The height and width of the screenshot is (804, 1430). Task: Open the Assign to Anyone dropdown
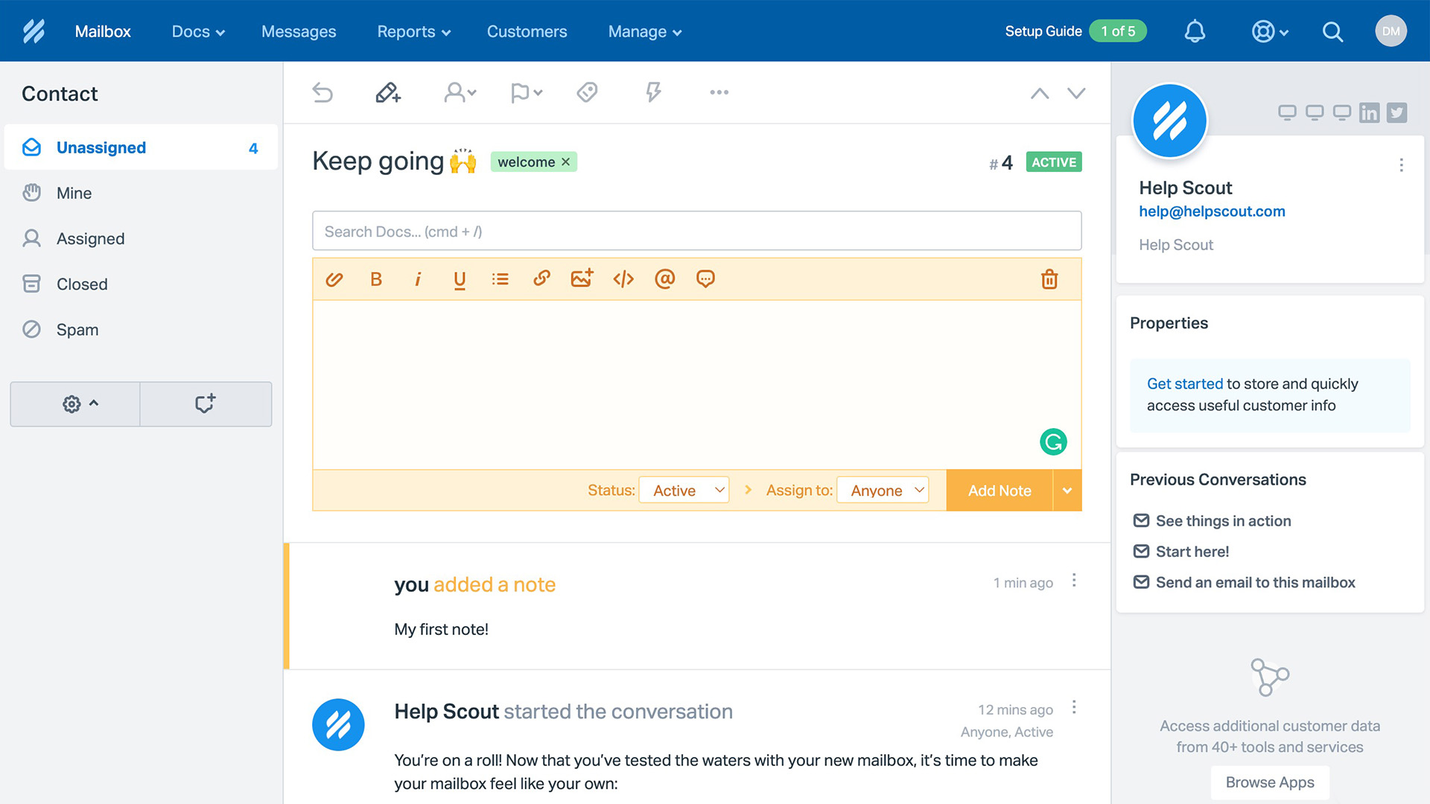point(883,490)
